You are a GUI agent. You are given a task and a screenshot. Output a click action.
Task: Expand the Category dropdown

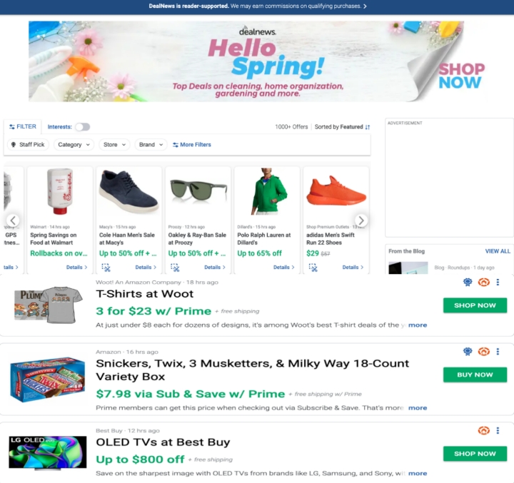coord(74,145)
